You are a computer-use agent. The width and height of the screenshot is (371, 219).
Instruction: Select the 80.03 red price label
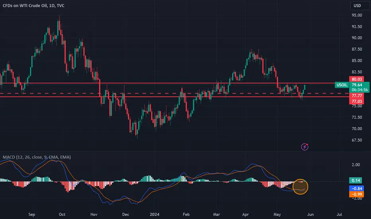357,79
